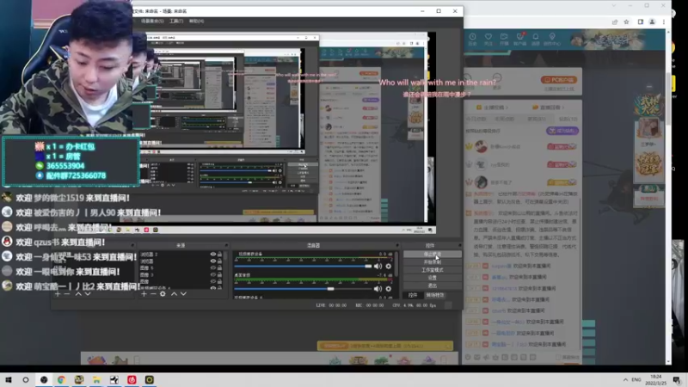Click the Start Recording button in OBS
688x387 pixels.
433,262
